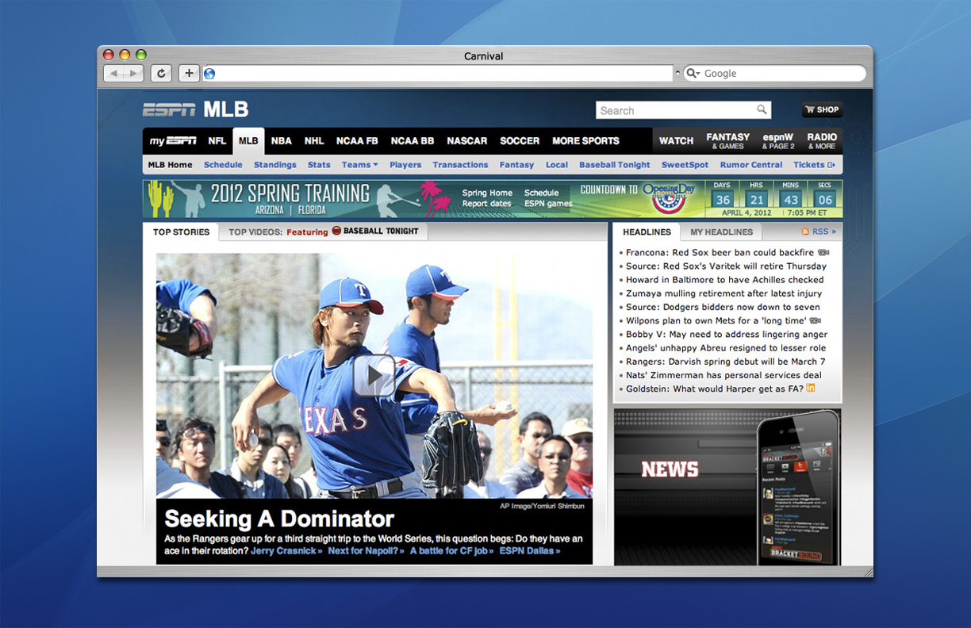
Task: Click the external link icon beside Tickets
Action: point(831,165)
